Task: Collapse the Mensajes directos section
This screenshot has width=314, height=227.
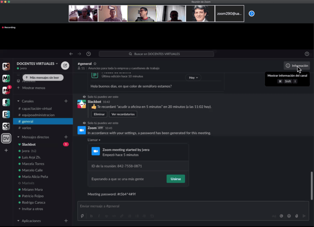Action: click(18, 137)
